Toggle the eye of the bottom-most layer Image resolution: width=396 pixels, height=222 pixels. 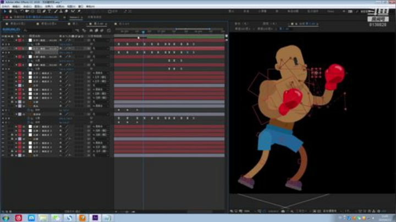3,156
